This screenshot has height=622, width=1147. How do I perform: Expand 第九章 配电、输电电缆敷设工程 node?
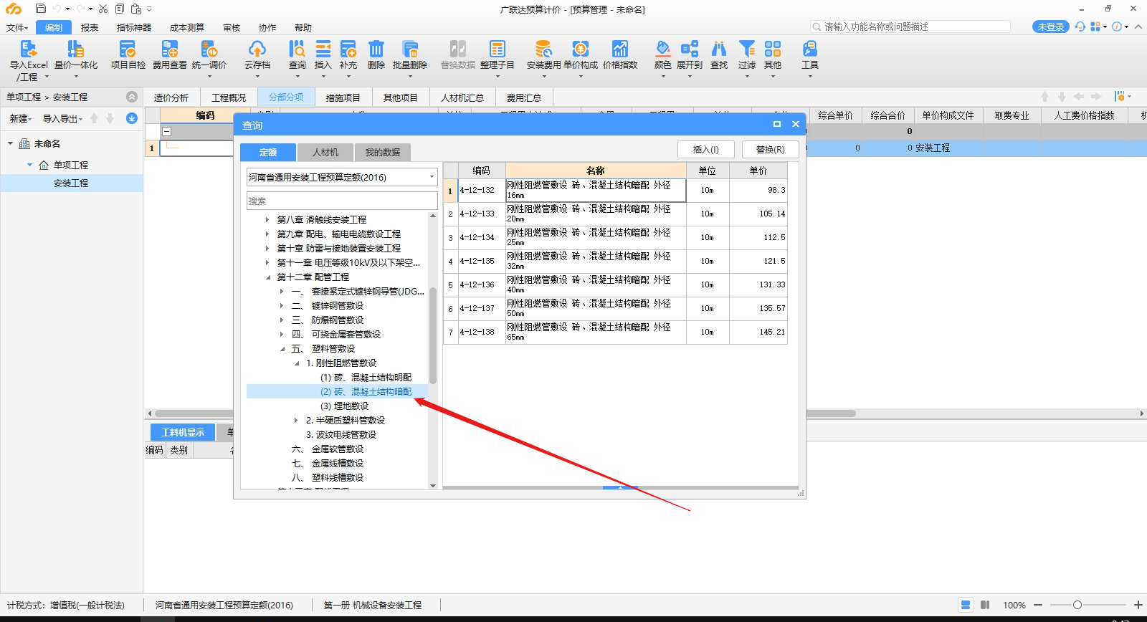click(267, 234)
